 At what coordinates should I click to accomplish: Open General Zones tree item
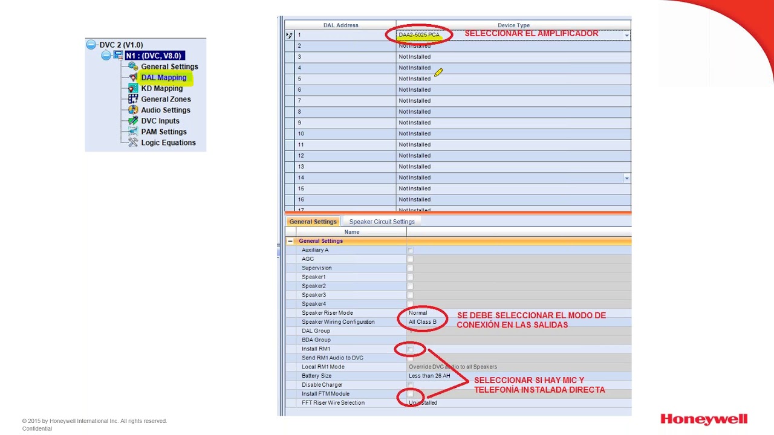(x=166, y=99)
